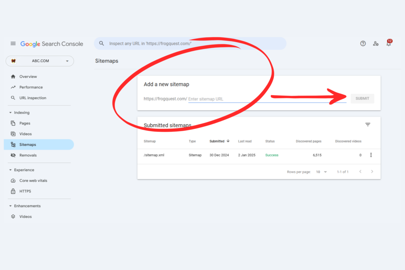Viewport: 405px width, 270px height.
Task: Open the /sitemap.xml entry
Action: pyautogui.click(x=154, y=155)
